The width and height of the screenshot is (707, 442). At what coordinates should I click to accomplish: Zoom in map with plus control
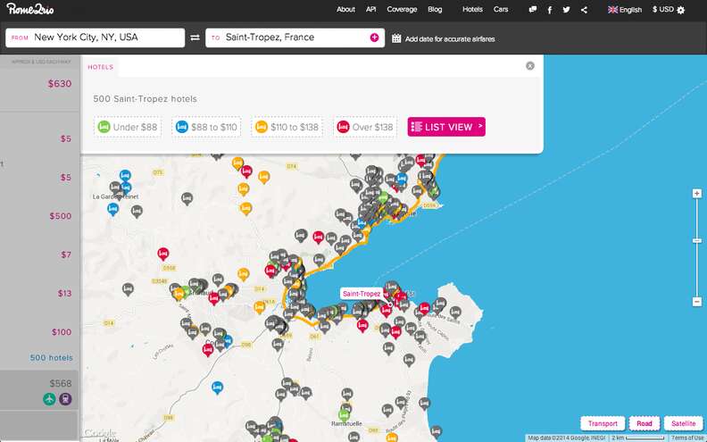coord(696,194)
